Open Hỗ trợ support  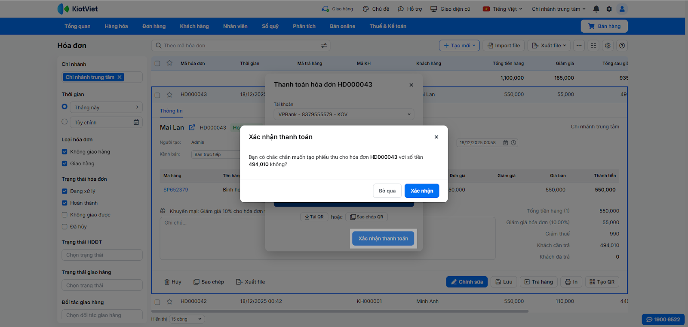[410, 9]
